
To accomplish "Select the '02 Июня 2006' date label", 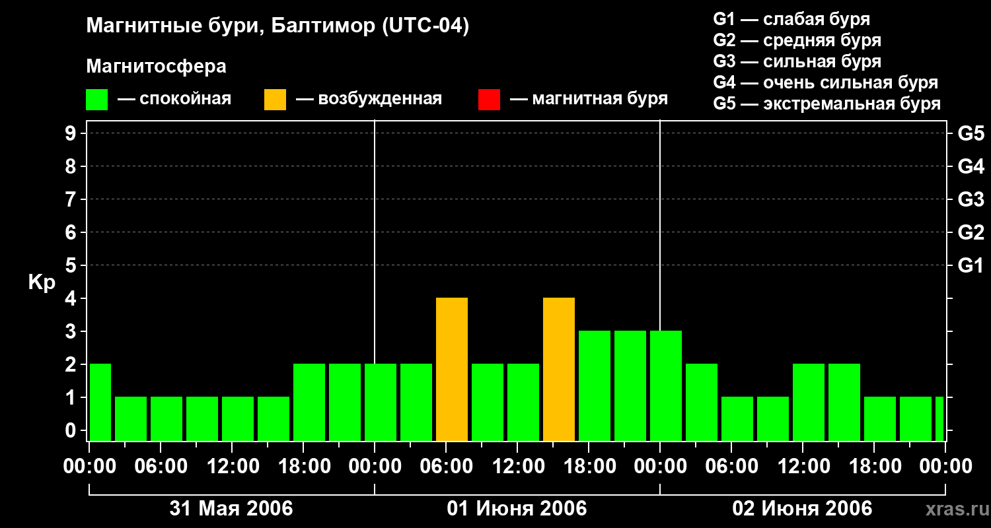I will (x=802, y=509).
